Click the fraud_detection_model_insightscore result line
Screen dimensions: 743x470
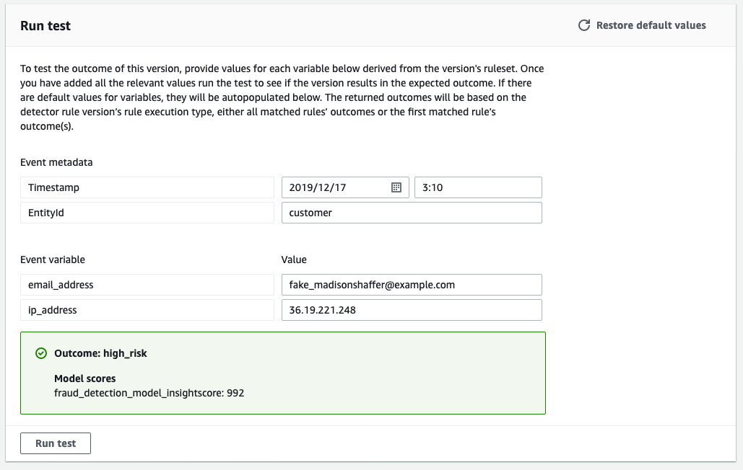(x=149, y=393)
